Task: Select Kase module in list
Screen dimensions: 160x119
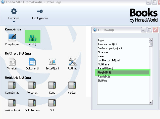Action: [123, 56]
